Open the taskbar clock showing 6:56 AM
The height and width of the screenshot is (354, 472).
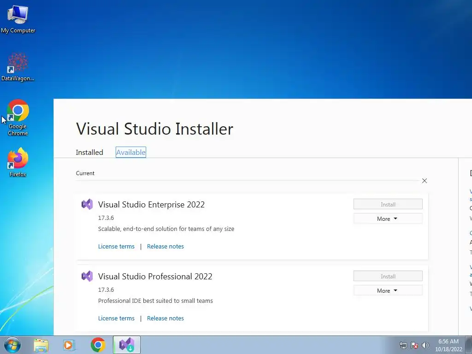click(448, 345)
